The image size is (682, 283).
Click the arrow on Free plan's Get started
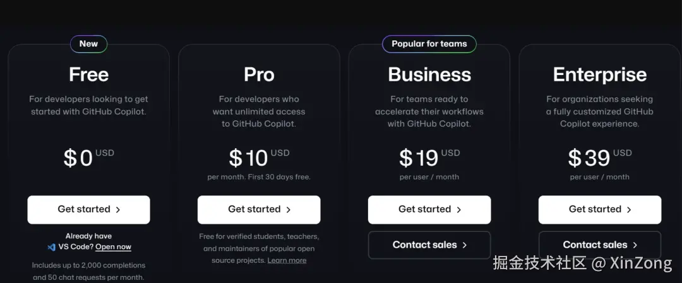click(118, 210)
